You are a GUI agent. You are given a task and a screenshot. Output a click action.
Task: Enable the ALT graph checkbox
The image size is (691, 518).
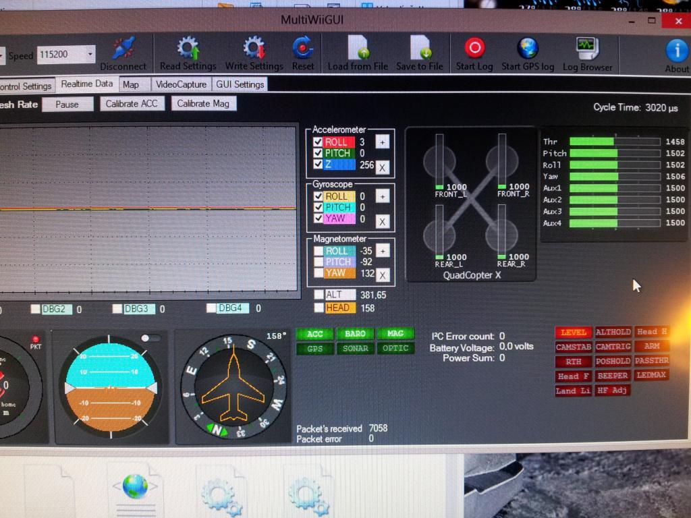[319, 295]
